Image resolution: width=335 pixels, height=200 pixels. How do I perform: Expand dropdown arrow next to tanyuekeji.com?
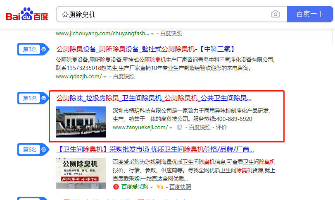[171, 128]
